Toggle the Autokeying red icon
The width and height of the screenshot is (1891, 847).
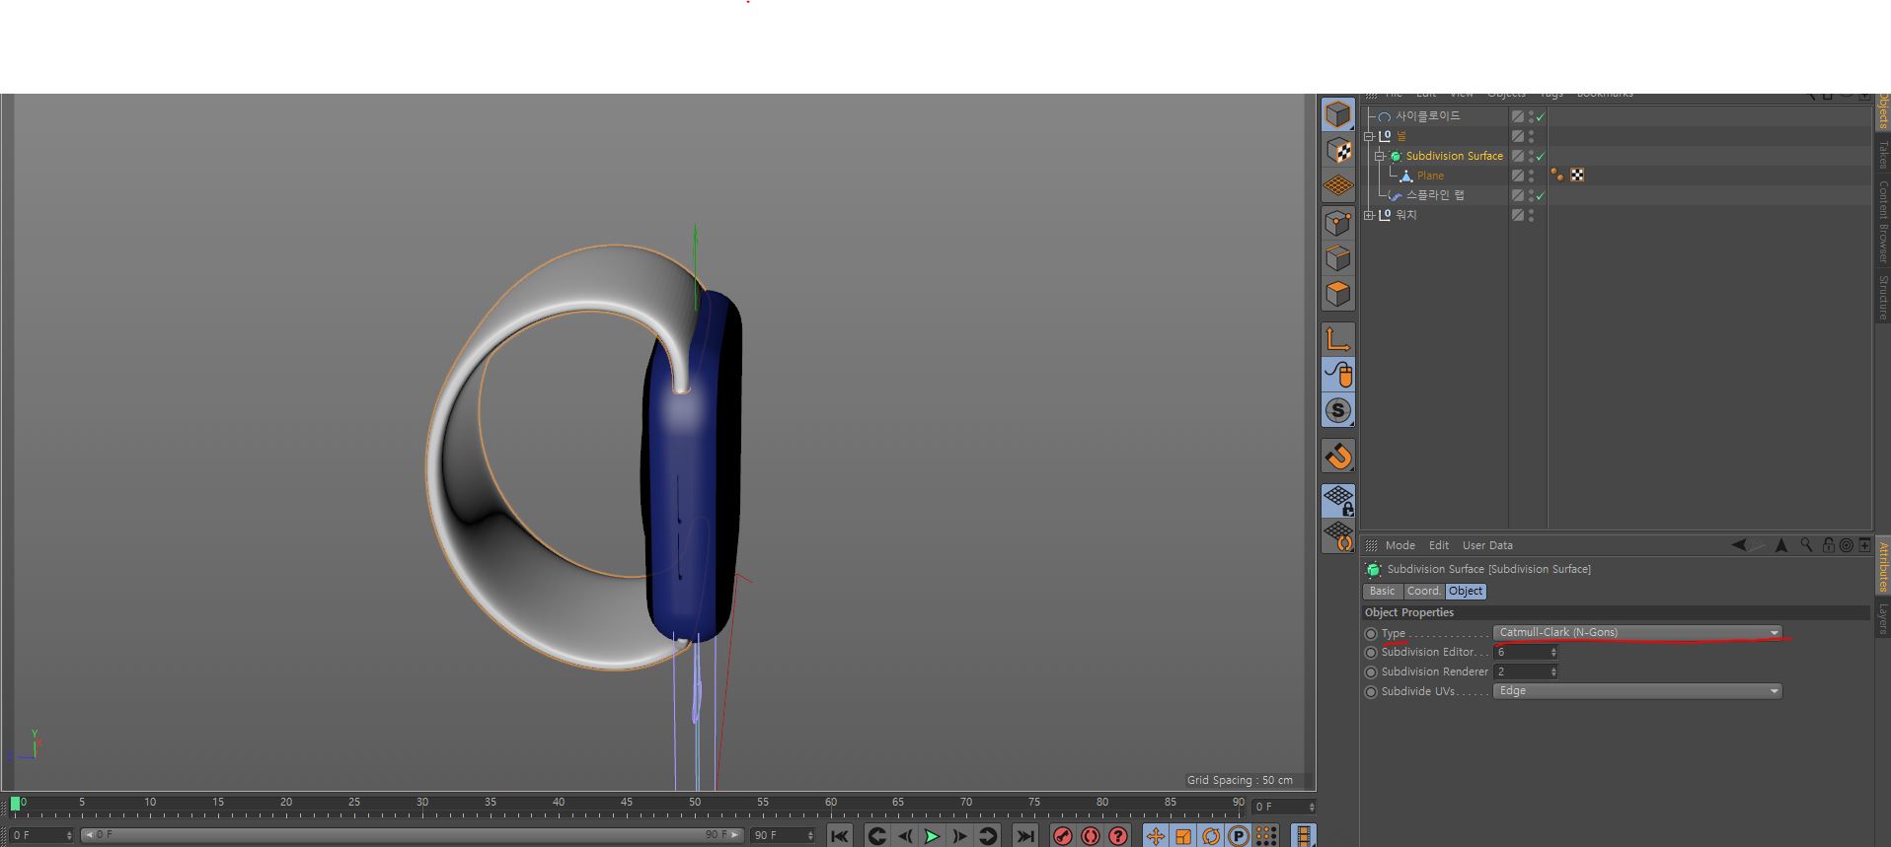pyautogui.click(x=1091, y=836)
